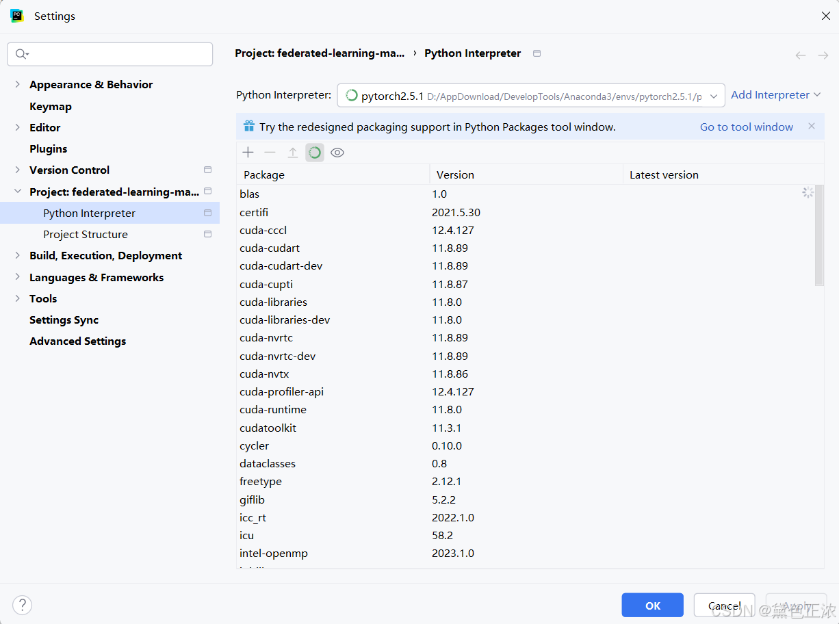839x624 pixels.
Task: Select the cuda-cccl package row
Action: [x=526, y=230]
